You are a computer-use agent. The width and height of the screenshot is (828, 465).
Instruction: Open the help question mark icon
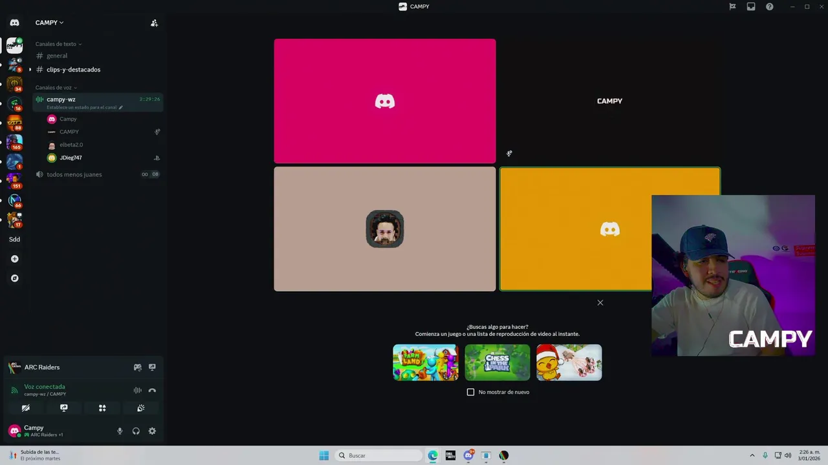(769, 6)
